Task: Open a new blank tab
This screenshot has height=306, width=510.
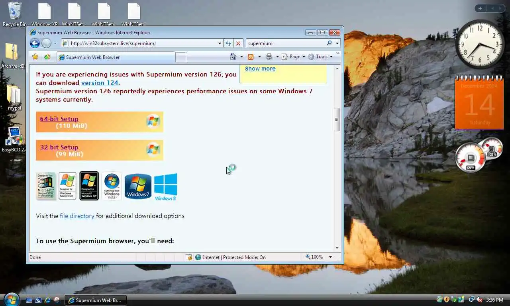Action: click(x=181, y=57)
